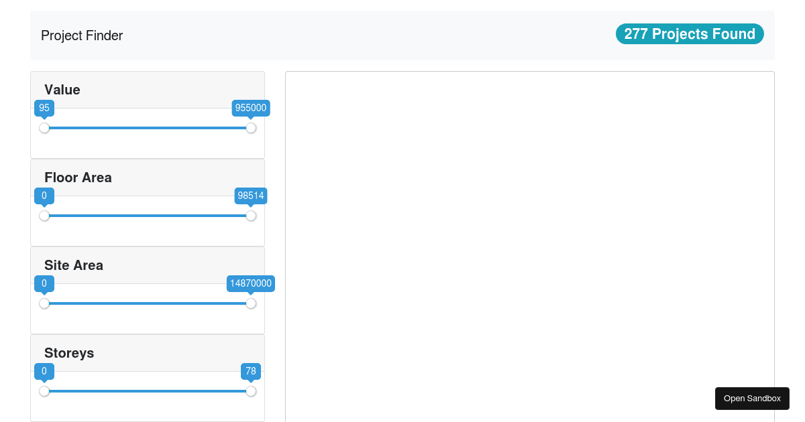805x422 pixels.
Task: Open Sandbox button
Action: (x=752, y=399)
